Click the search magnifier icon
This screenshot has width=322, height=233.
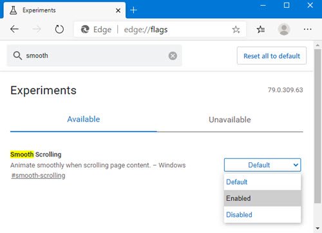click(17, 55)
